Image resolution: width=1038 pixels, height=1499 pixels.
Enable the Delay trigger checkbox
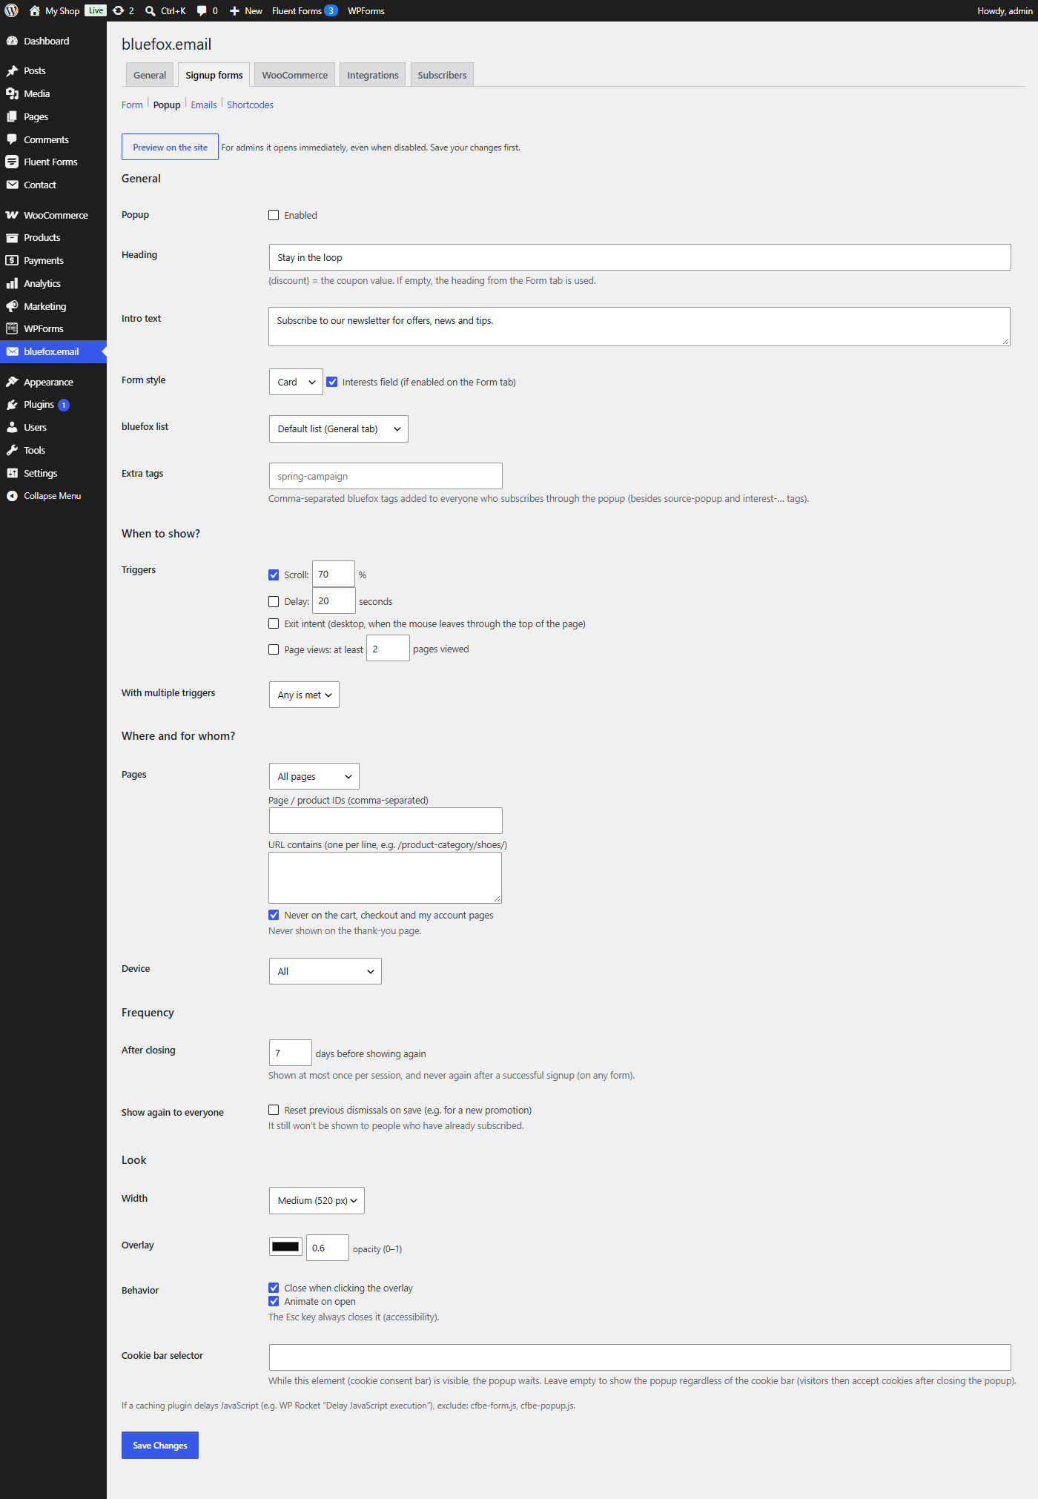click(x=274, y=601)
